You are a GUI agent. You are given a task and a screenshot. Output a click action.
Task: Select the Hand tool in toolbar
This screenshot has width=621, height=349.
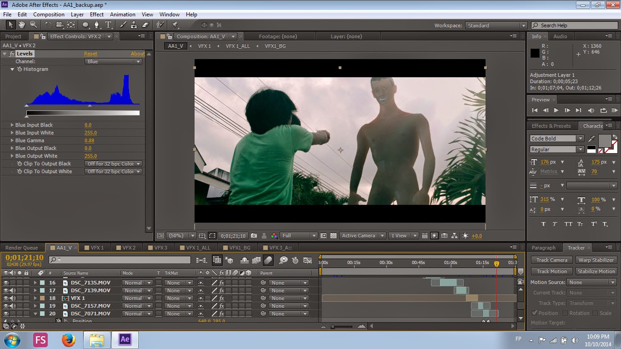pos(22,25)
